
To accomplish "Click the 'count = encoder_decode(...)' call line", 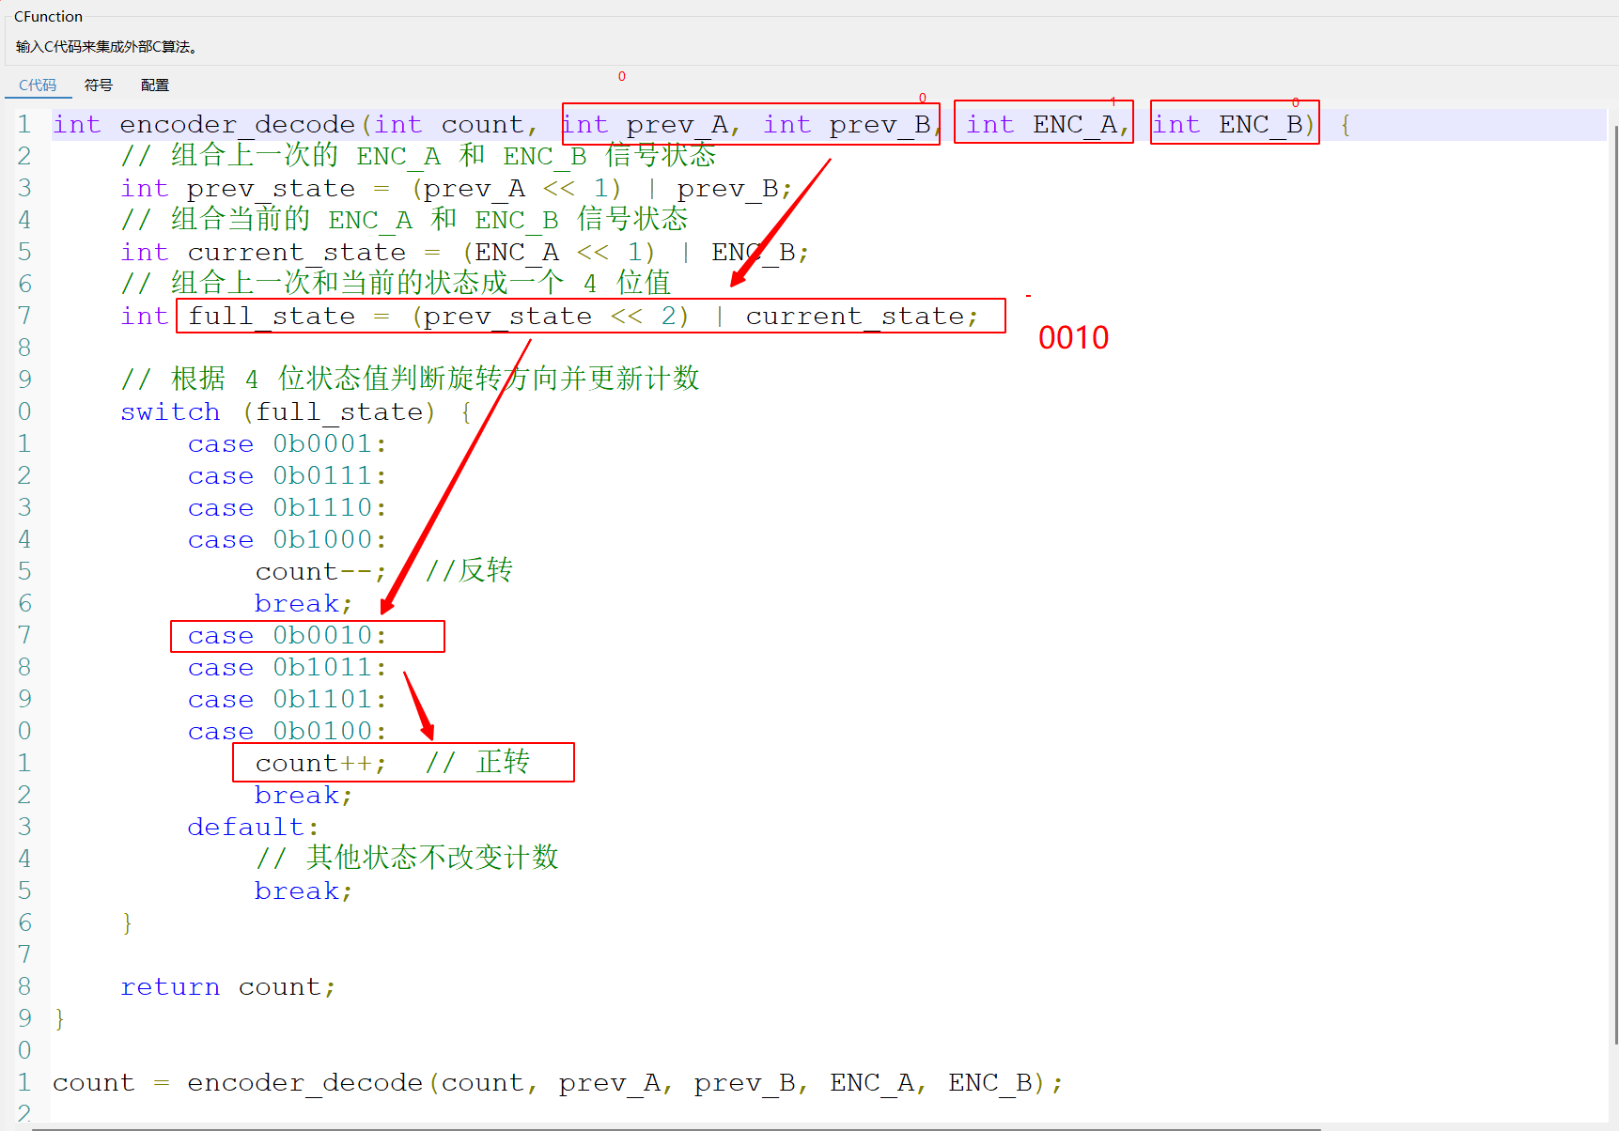I will click(x=558, y=1083).
